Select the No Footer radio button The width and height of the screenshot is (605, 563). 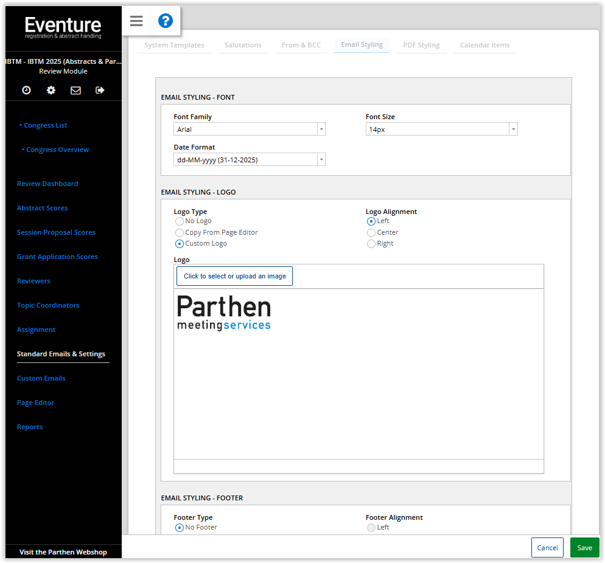(x=180, y=528)
